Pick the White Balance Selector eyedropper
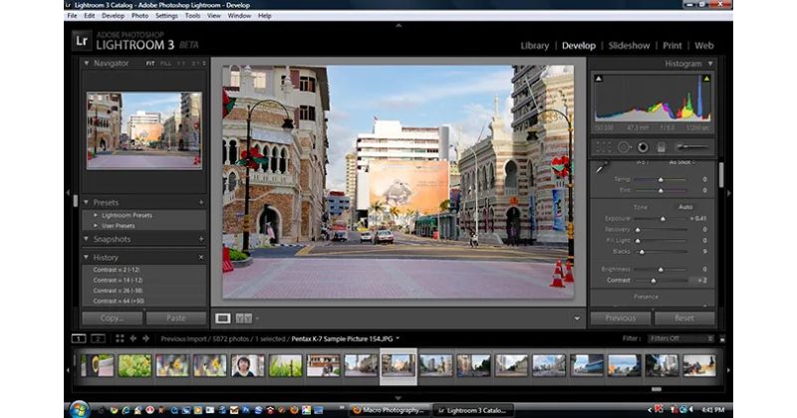The width and height of the screenshot is (797, 418). click(601, 167)
